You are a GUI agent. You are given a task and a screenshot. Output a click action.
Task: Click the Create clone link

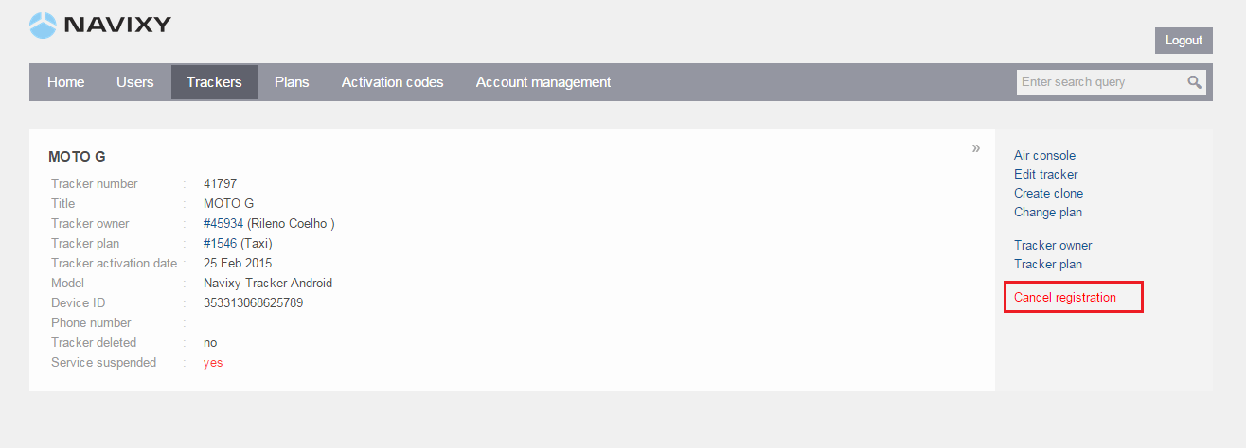(x=1048, y=194)
